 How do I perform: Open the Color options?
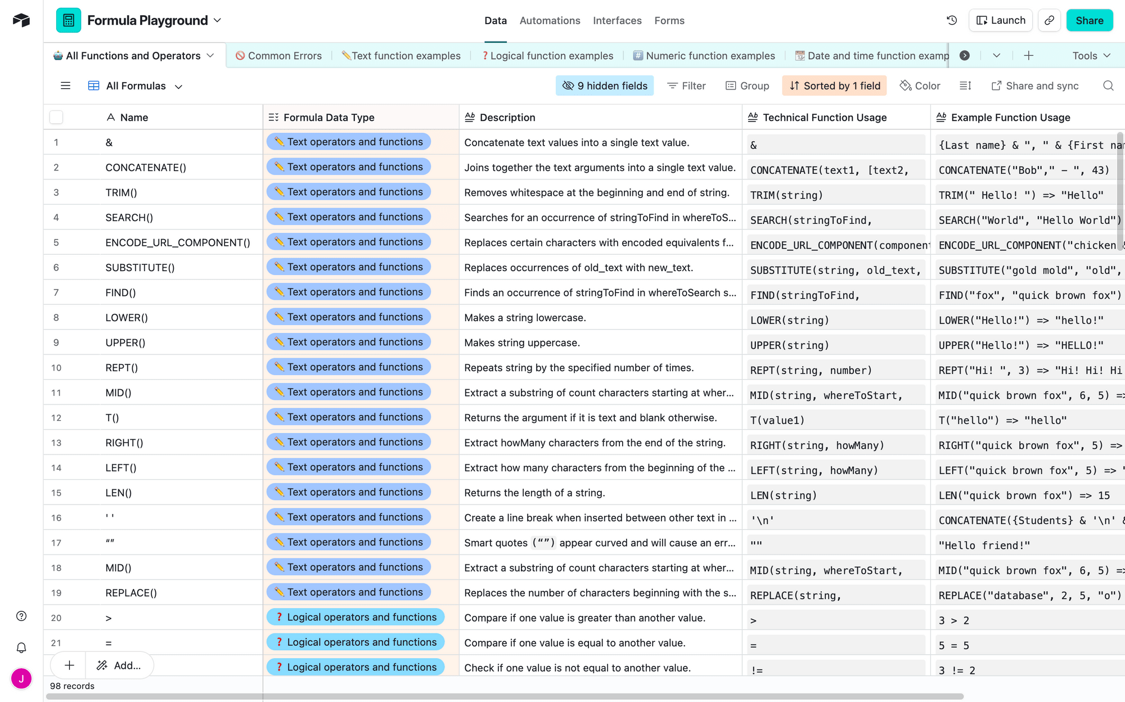pyautogui.click(x=920, y=85)
